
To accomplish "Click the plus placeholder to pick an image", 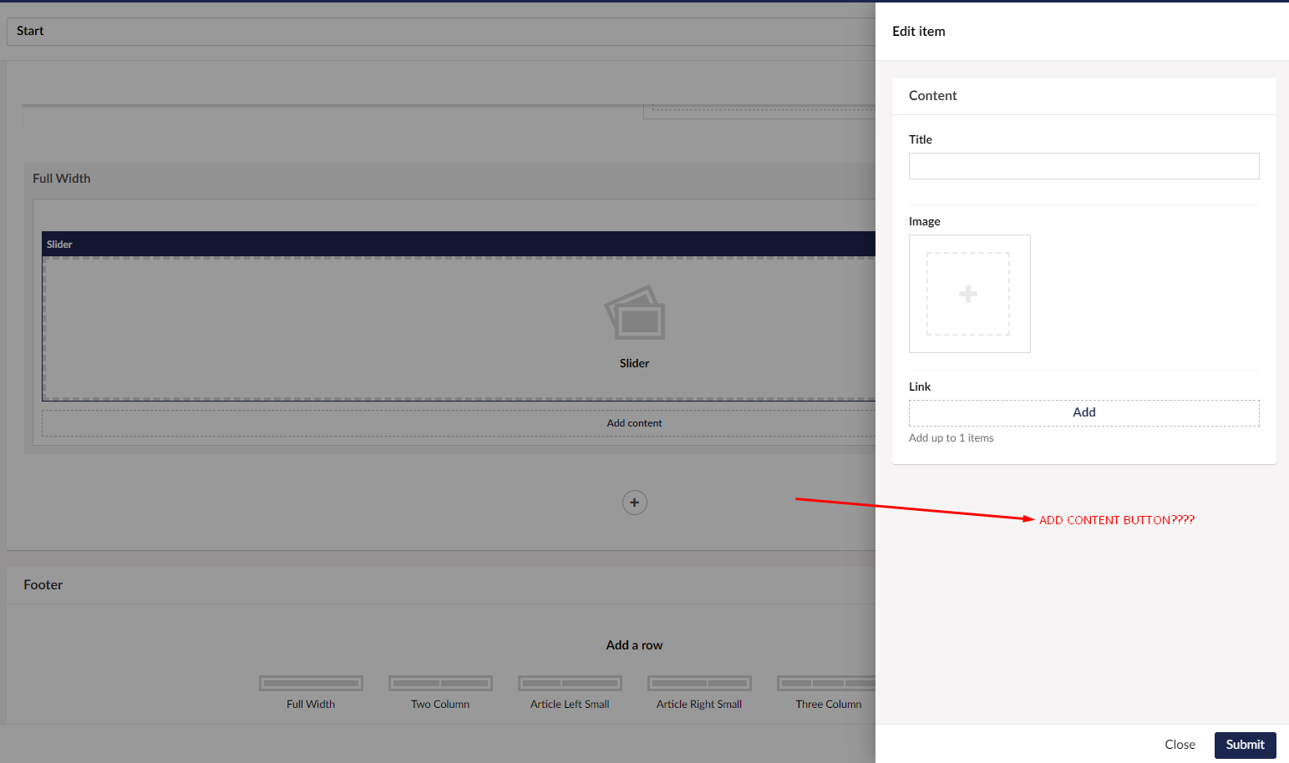I will (968, 294).
